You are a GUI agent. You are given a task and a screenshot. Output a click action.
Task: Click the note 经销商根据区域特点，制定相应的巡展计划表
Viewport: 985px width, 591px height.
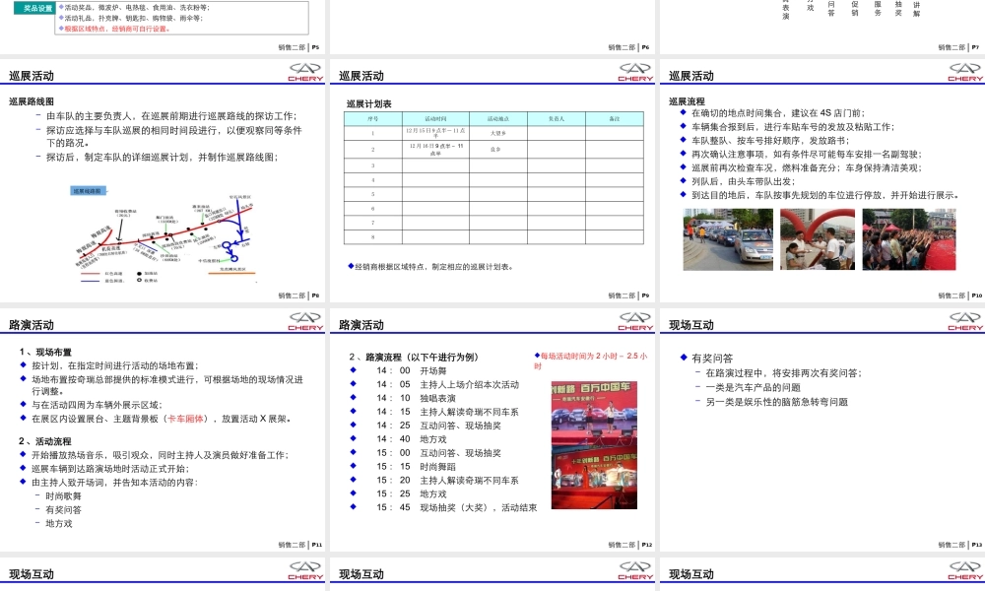[x=431, y=267]
